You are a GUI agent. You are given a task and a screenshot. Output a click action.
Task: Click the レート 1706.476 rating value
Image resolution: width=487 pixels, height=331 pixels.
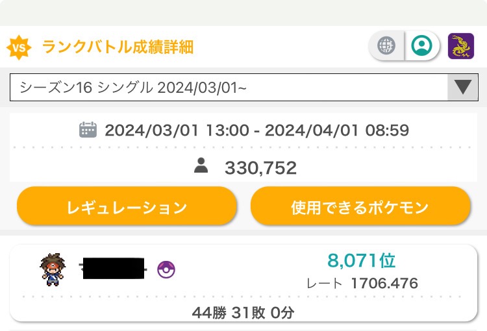coord(384,284)
